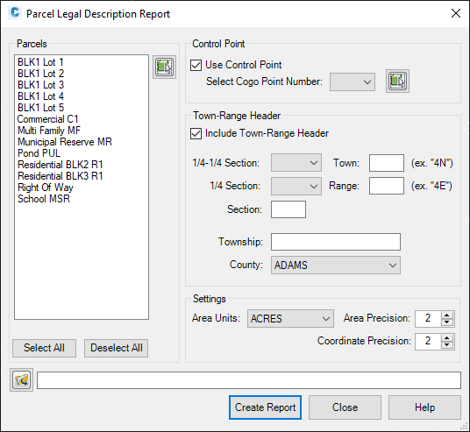This screenshot has width=470, height=432.
Task: Open Select Cogo Point Number dropdown
Action: click(352, 81)
